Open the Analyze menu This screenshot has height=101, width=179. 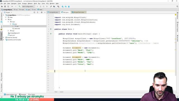[x=24, y=4]
